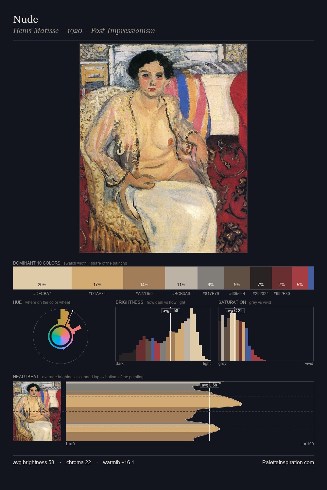Viewport: 327px width, 490px height.
Task: Click the '#D1AA74' hex code label
Action: point(97,294)
